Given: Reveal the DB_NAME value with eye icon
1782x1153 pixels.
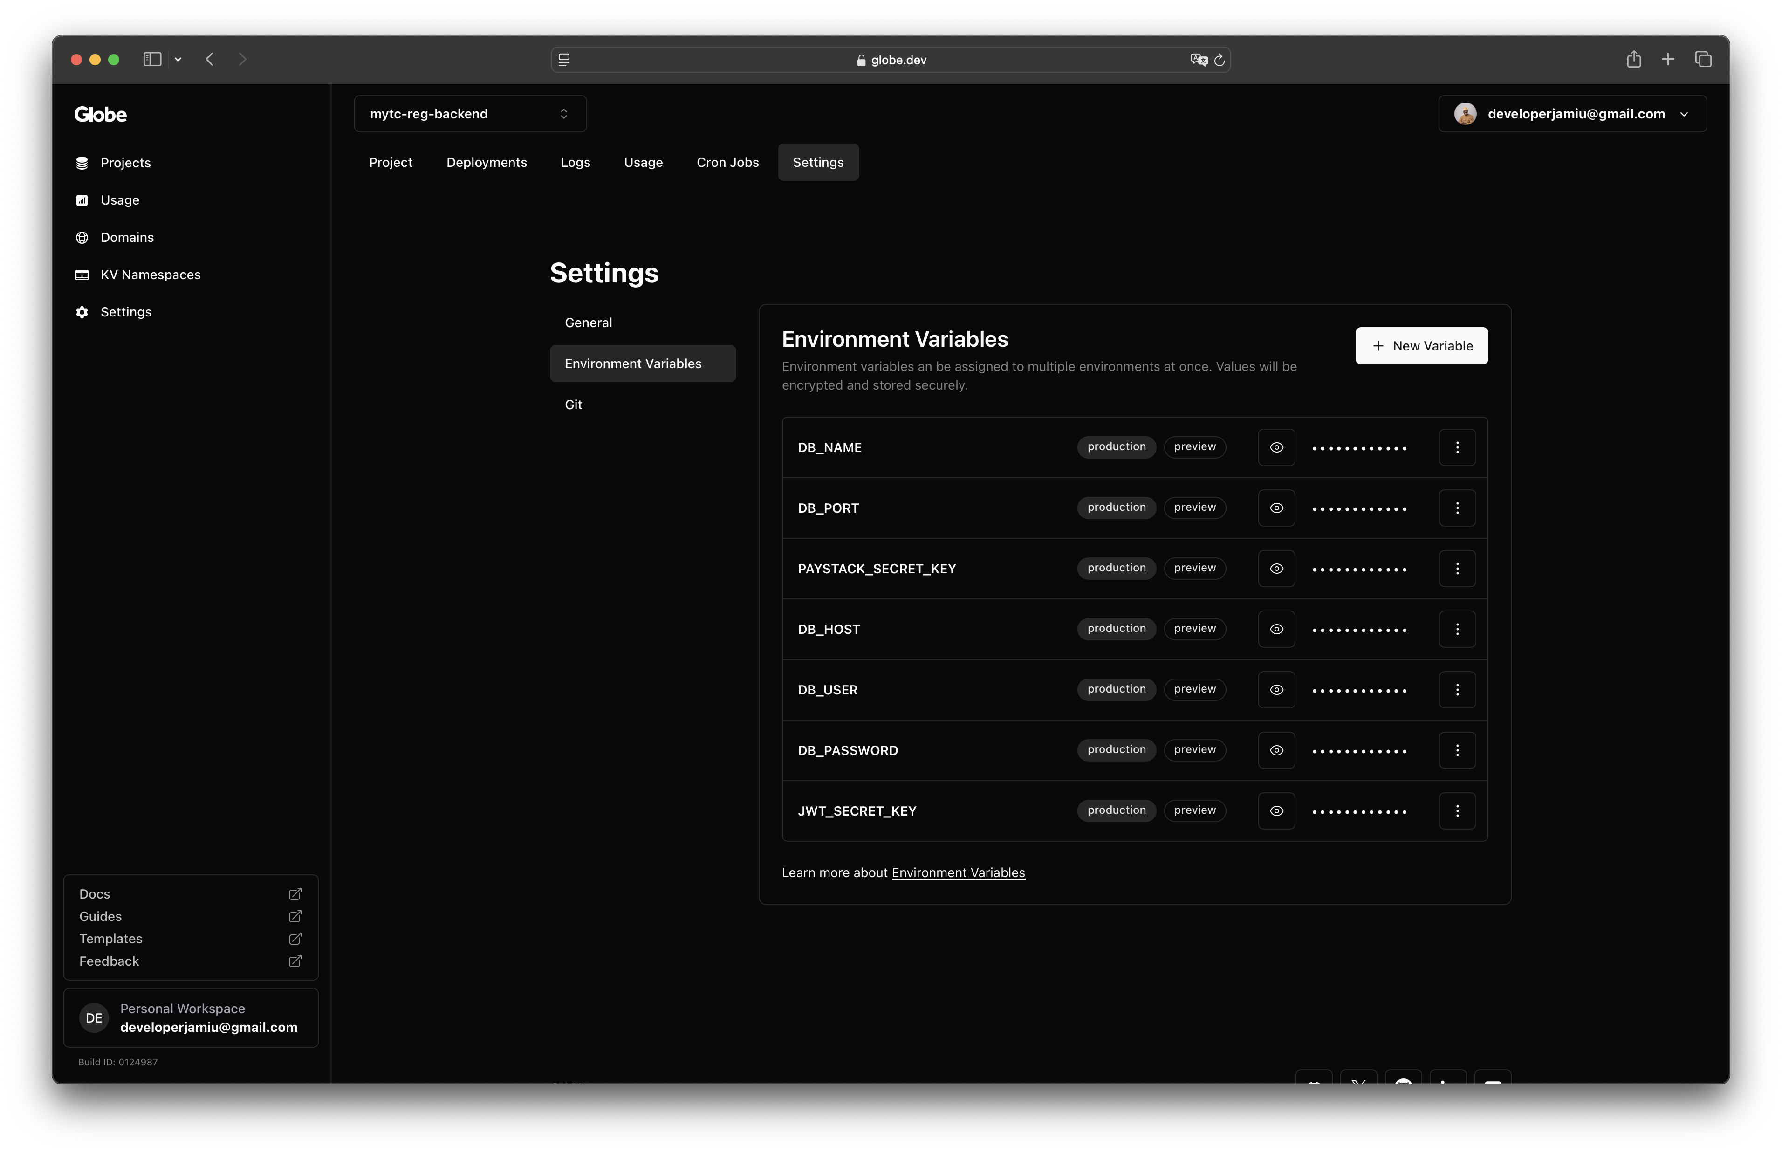Looking at the screenshot, I should click(x=1276, y=448).
